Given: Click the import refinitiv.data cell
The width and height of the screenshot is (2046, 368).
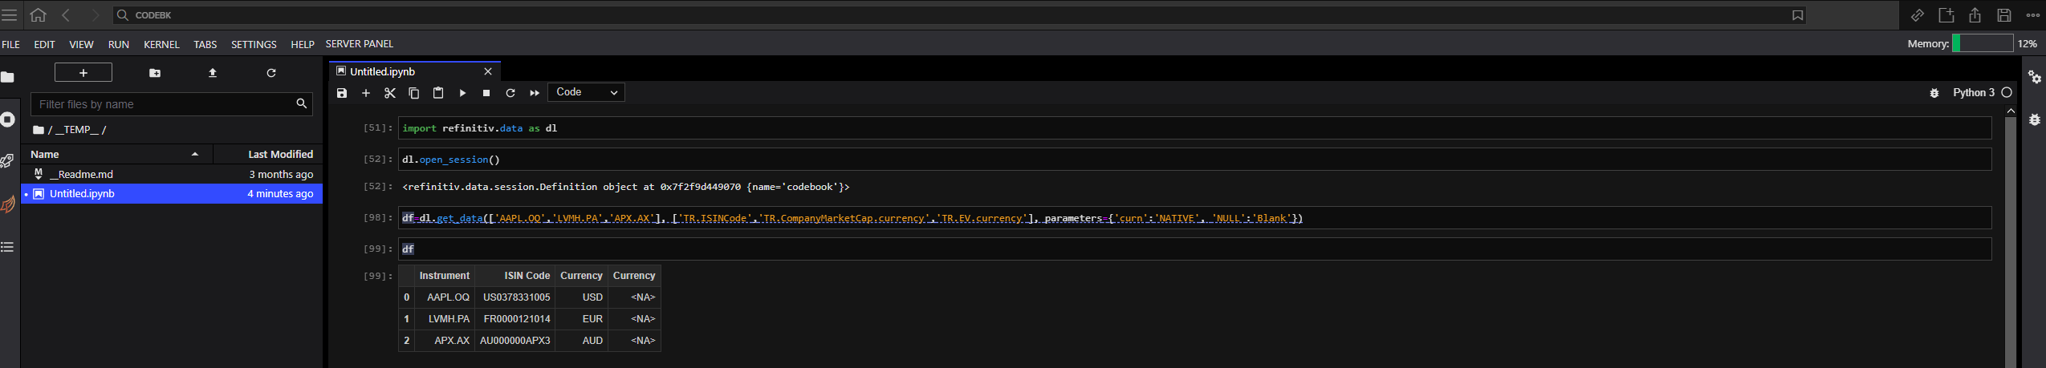Looking at the screenshot, I should (x=1194, y=128).
